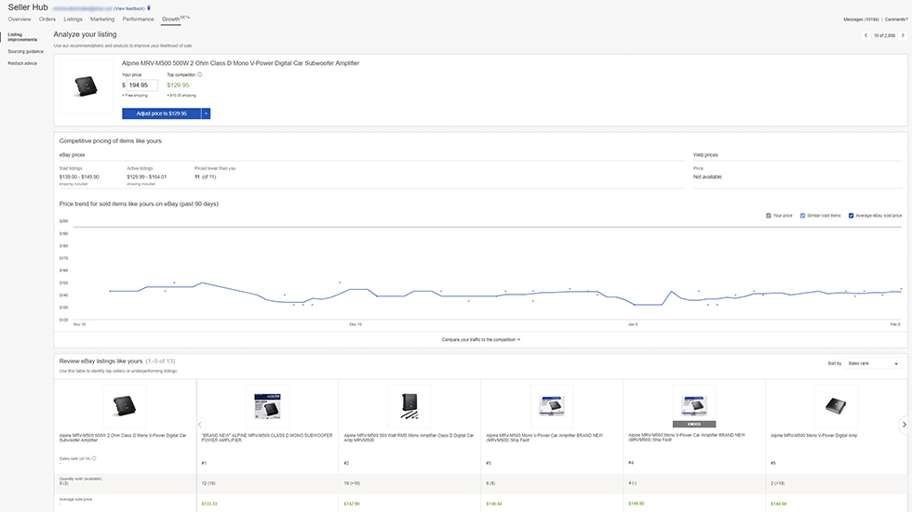Screen dimensions: 912x512
Task: Go to the next listing with the right arrow
Action: [903, 35]
